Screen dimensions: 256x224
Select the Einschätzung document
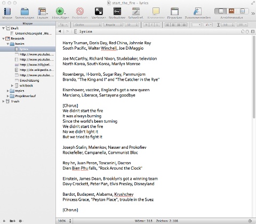point(28,81)
